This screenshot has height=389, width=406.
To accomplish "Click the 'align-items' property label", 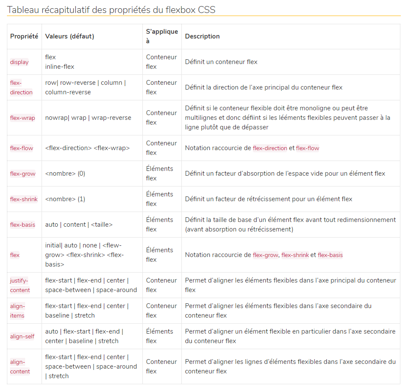I will [17, 311].
